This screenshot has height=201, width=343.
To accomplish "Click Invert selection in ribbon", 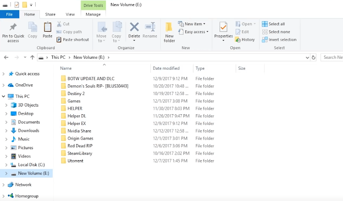I will point(279,39).
